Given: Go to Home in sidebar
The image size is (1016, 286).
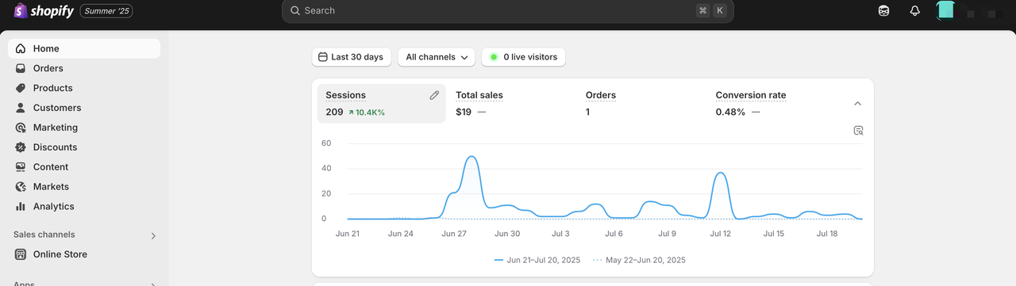Looking at the screenshot, I should (x=84, y=48).
